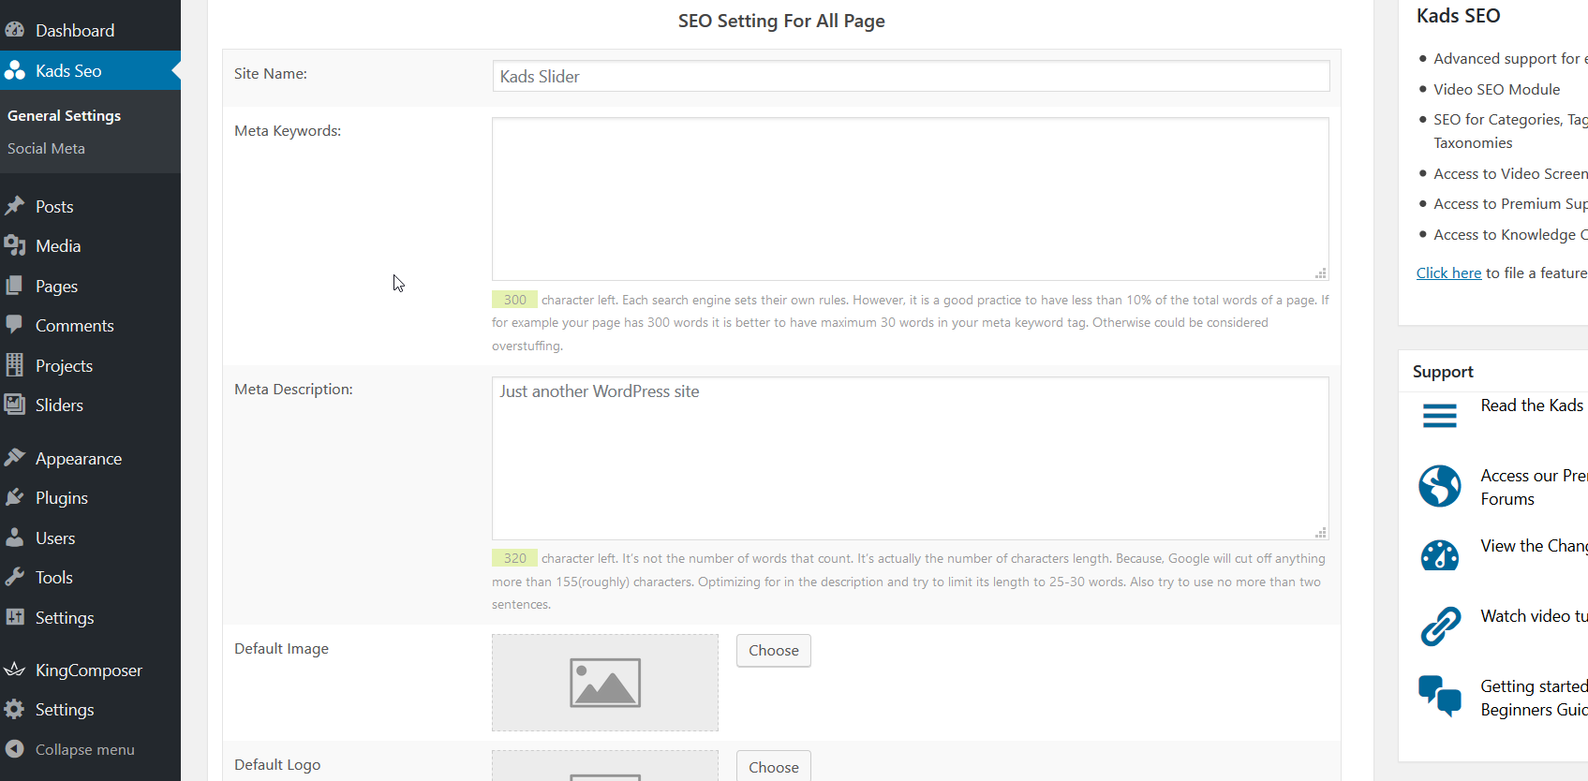1588x781 pixels.
Task: Click the Plugins plug icon
Action: pos(14,497)
